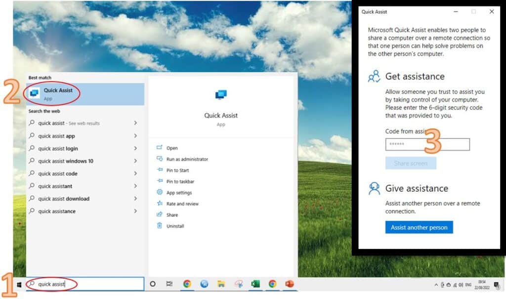Click the Share screen button
This screenshot has width=506, height=299.
411,162
